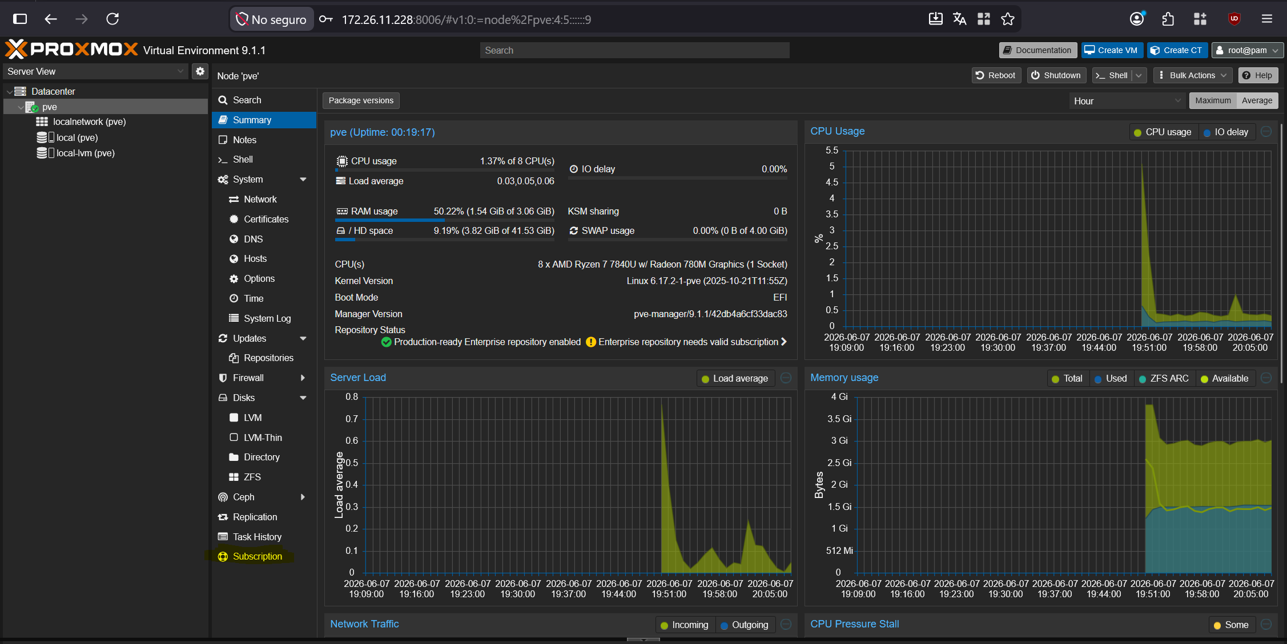1287x644 pixels.
Task: Click the CPU usage progress bar
Action: (445, 170)
